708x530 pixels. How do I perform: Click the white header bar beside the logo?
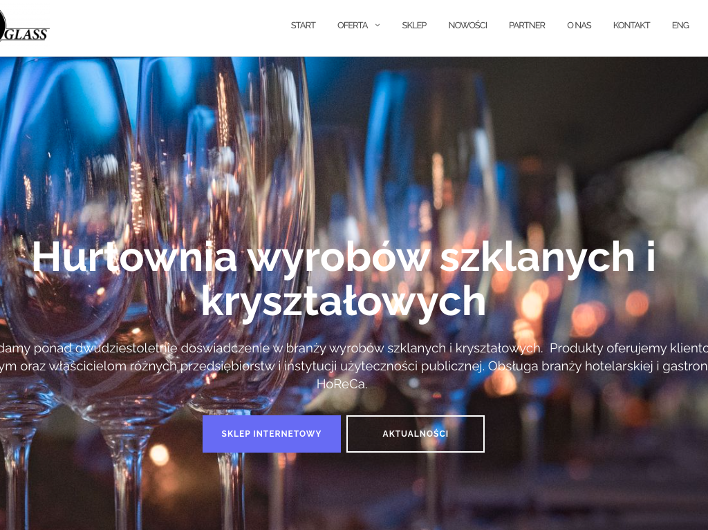pos(167,28)
